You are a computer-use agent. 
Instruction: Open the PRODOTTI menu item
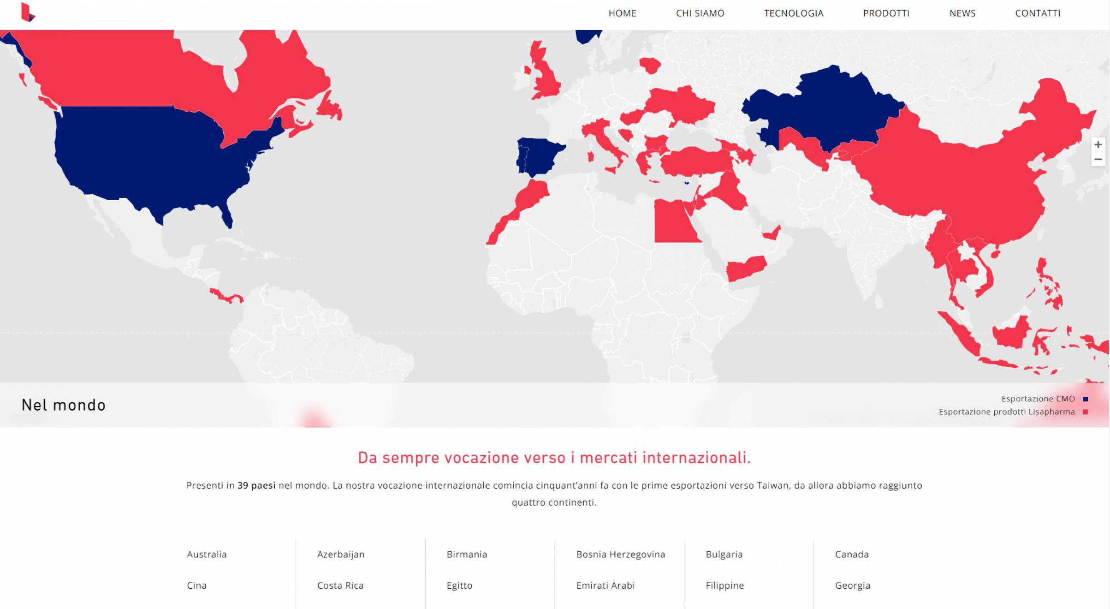point(886,13)
